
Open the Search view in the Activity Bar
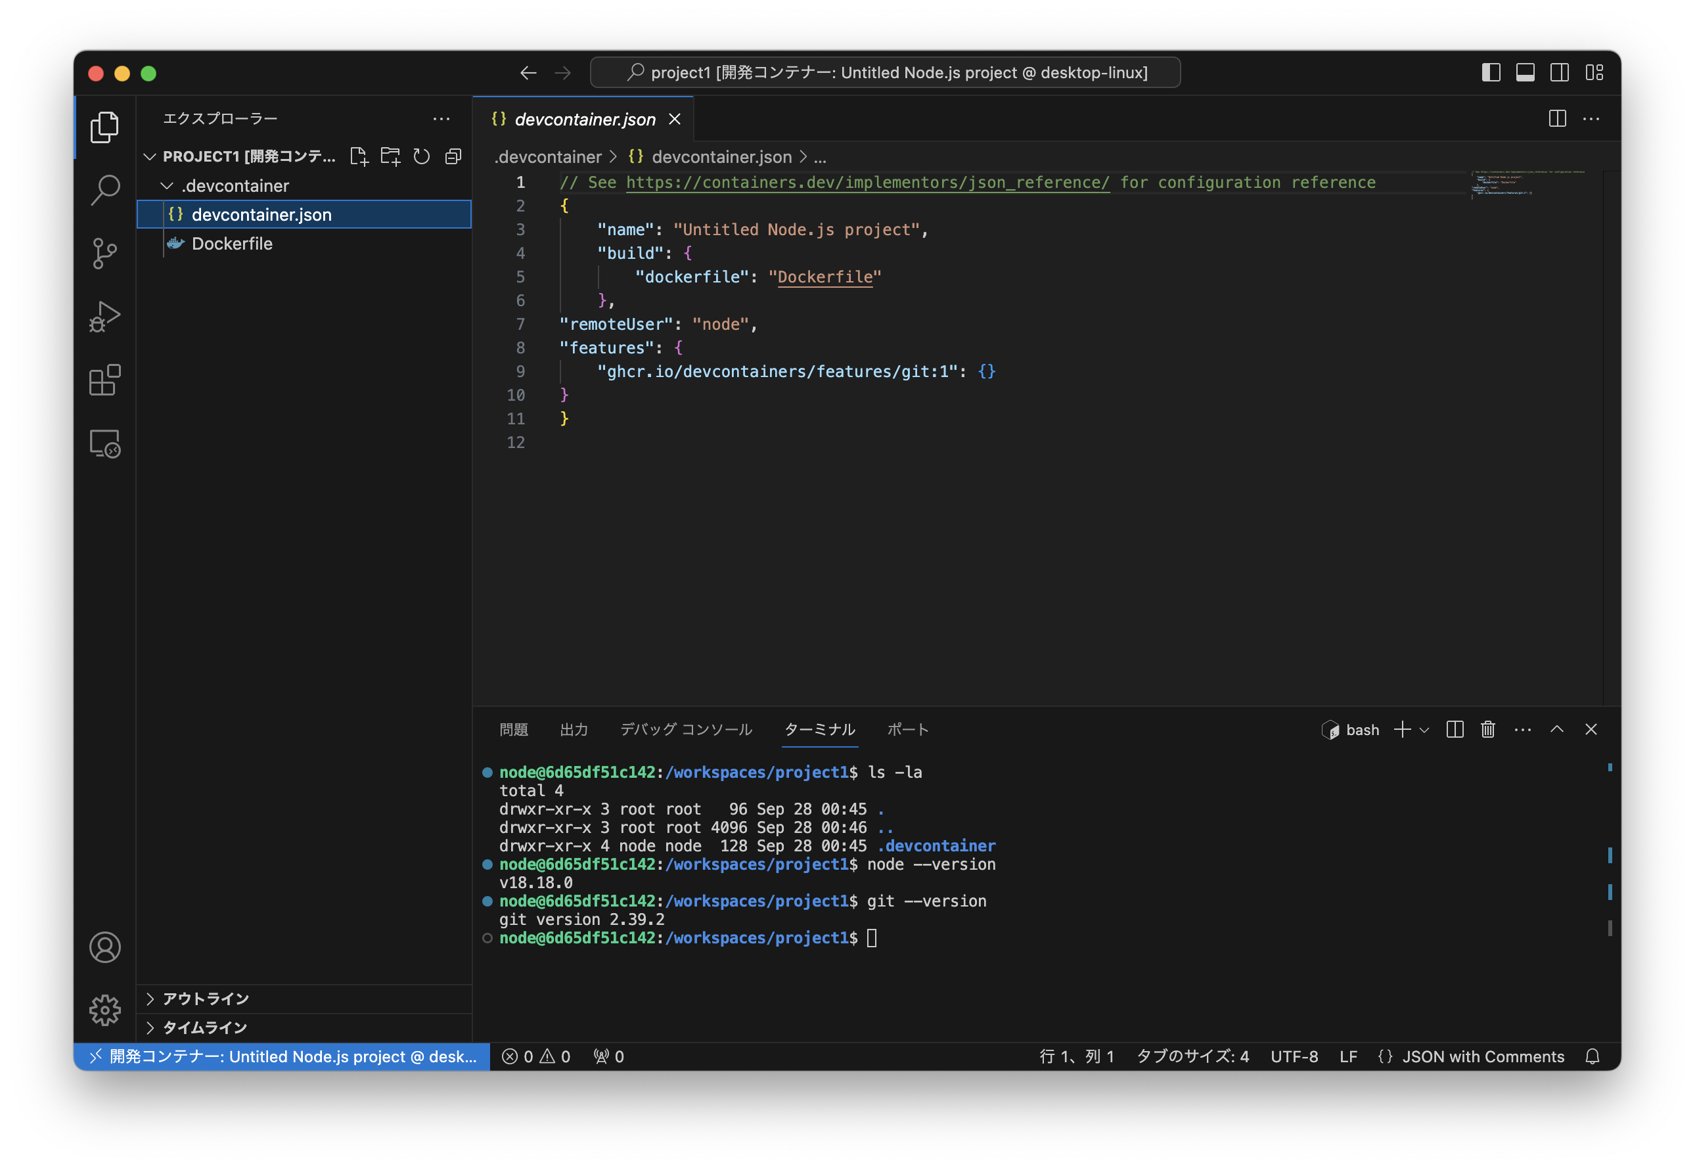(x=104, y=190)
